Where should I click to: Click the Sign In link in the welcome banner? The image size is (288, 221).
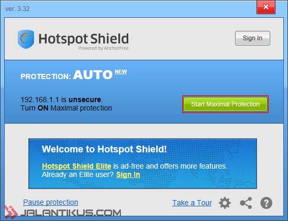point(128,174)
